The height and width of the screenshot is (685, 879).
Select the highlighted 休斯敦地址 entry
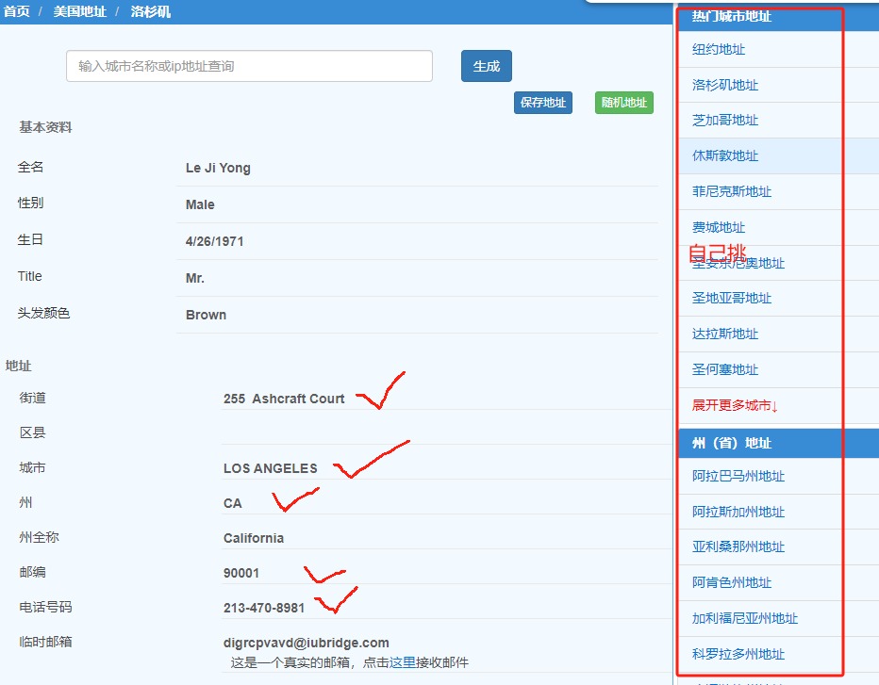[x=725, y=156]
